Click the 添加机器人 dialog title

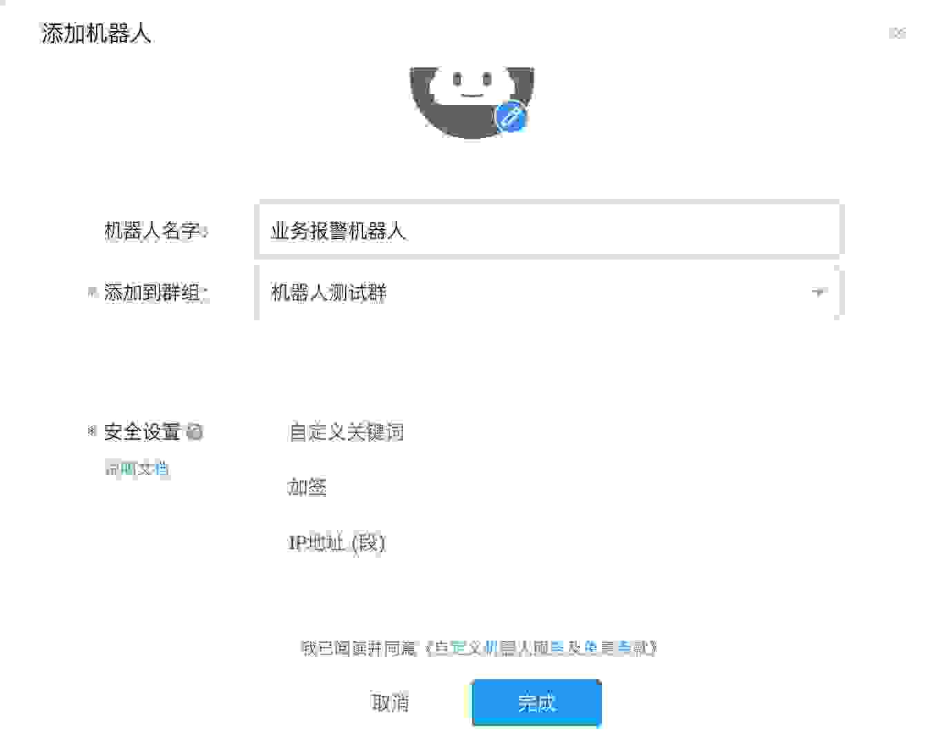click(x=96, y=33)
